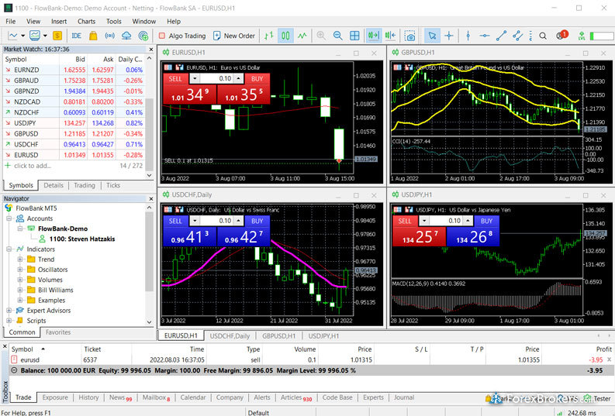Open chart profiles dropdown arrow
Screen dimensions: 615x416
[x=45, y=36]
